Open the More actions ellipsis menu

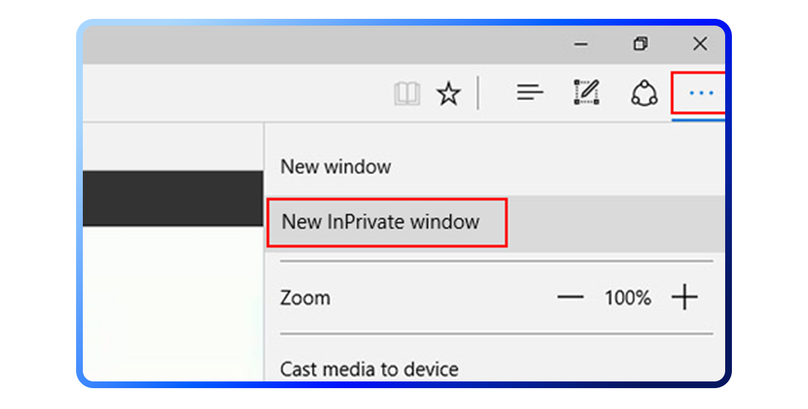coord(700,93)
